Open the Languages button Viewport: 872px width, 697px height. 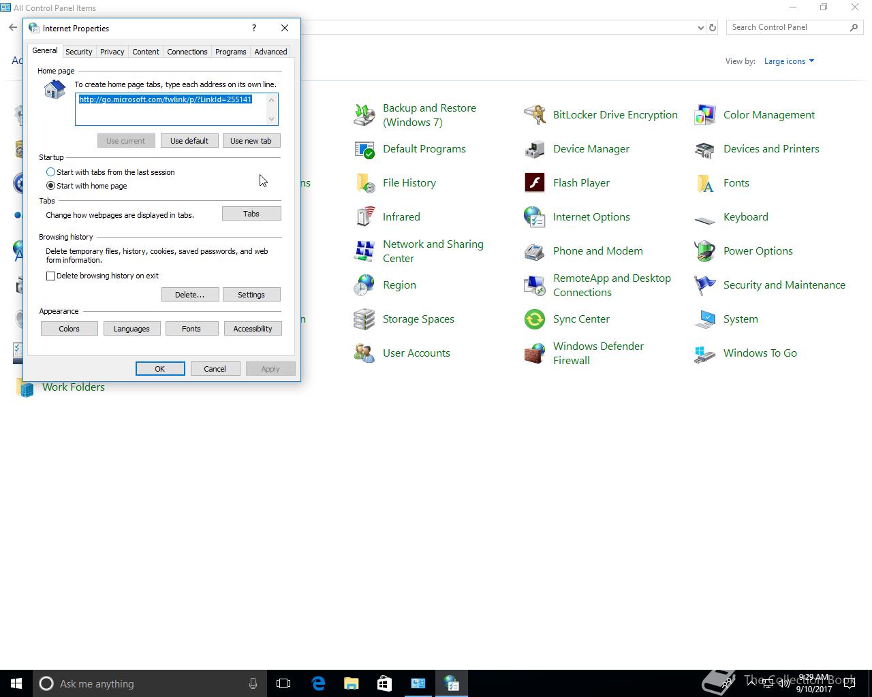click(x=131, y=329)
